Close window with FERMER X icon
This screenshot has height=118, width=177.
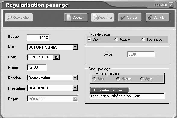point(171,5)
